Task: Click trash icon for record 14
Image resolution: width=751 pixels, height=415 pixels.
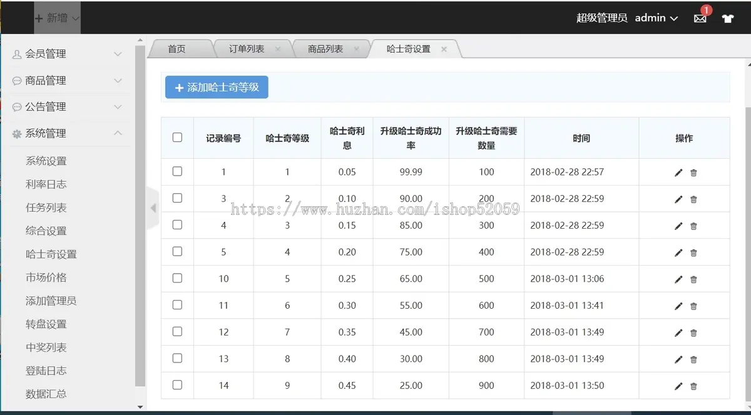Action: (x=693, y=386)
